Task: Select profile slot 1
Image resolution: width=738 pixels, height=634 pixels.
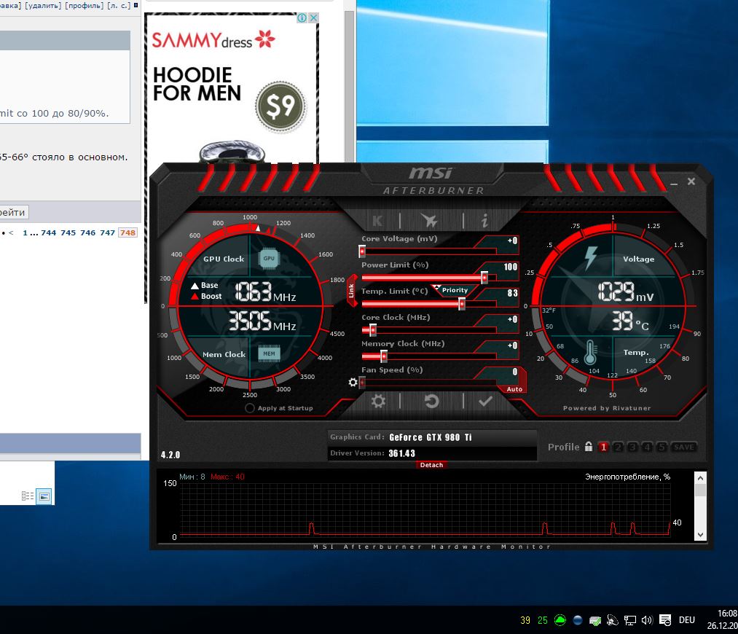Action: click(603, 447)
